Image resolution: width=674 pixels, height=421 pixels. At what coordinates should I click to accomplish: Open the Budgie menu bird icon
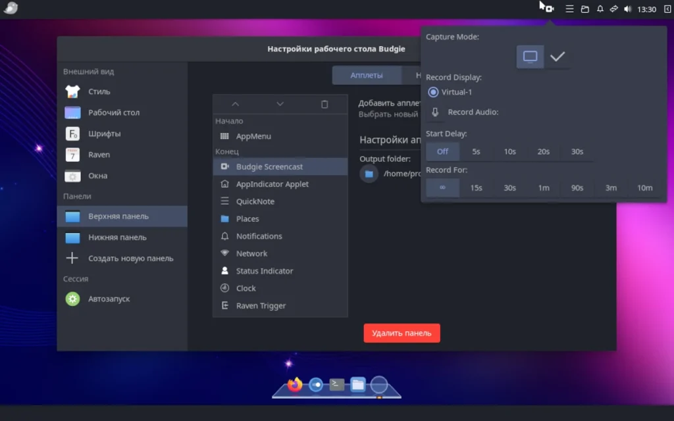click(11, 8)
